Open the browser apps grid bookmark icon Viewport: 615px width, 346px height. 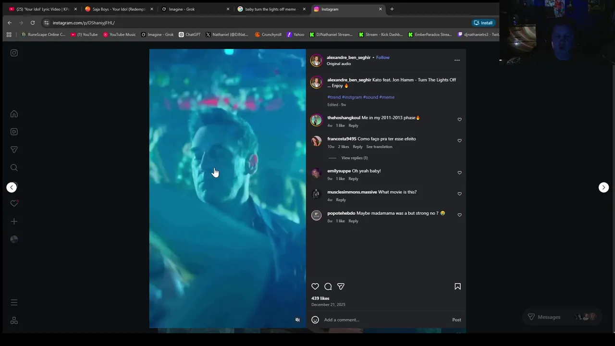9,35
